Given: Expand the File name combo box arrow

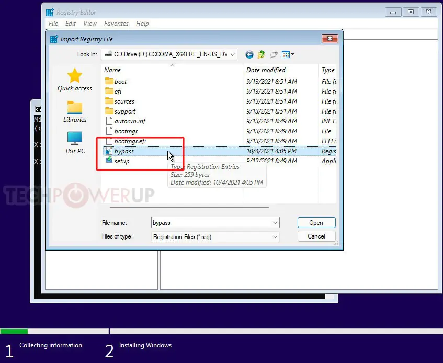Looking at the screenshot, I should click(x=275, y=223).
